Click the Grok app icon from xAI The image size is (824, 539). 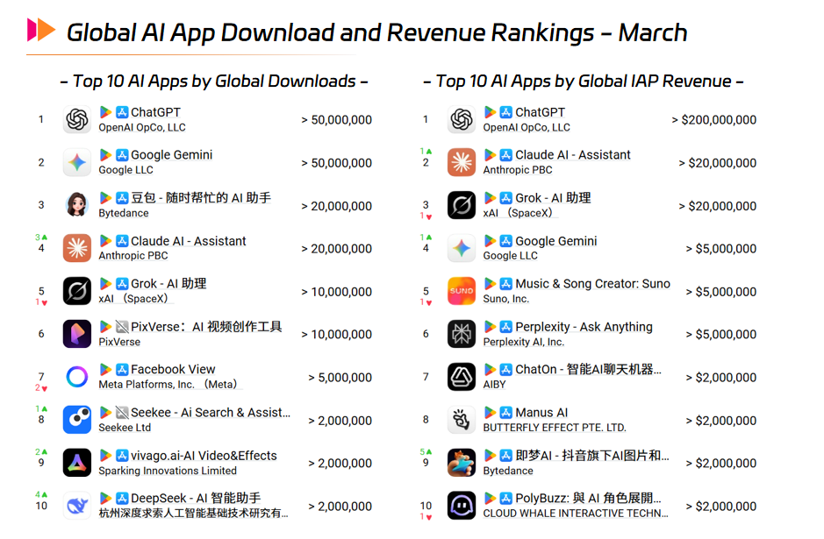coord(76,291)
